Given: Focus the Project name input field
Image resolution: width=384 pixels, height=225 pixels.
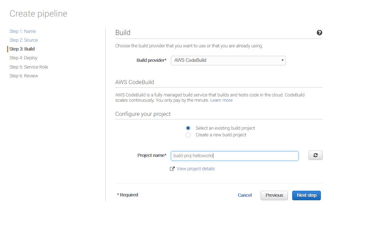Looking at the screenshot, I should coord(234,156).
